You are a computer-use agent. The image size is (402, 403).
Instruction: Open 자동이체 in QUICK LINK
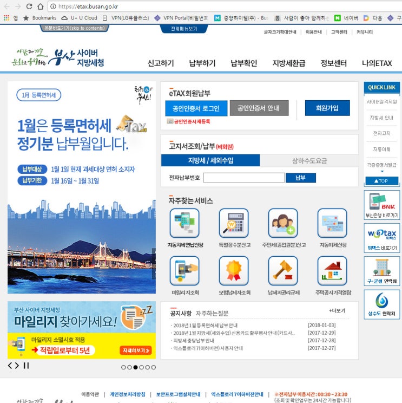click(382, 149)
